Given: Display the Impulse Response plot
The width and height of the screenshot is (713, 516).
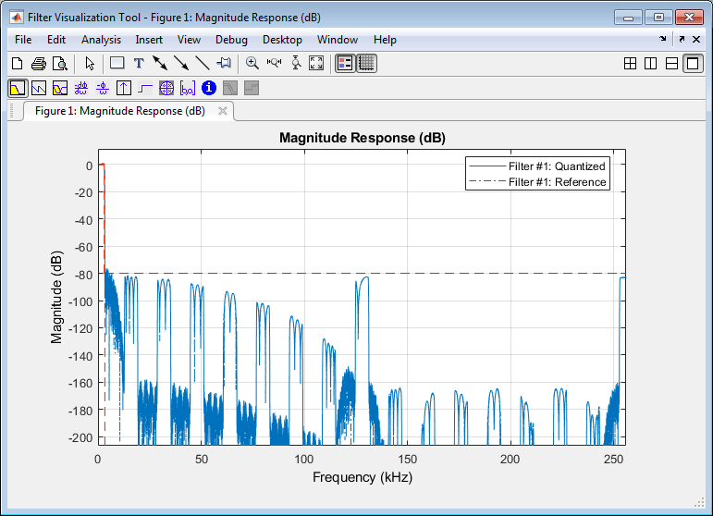Looking at the screenshot, I should coord(123,89).
